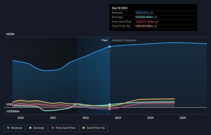Click the US$4.321b revenue value in tooltip

142,13
